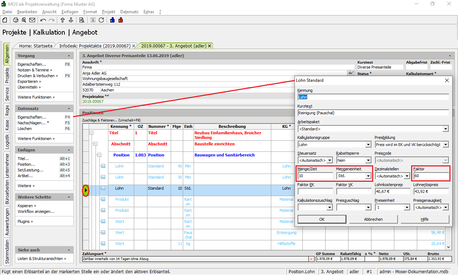Screen dimensions: 458x275
Task: Click the refresh icon in the toolbar
Action: click(101, 20)
